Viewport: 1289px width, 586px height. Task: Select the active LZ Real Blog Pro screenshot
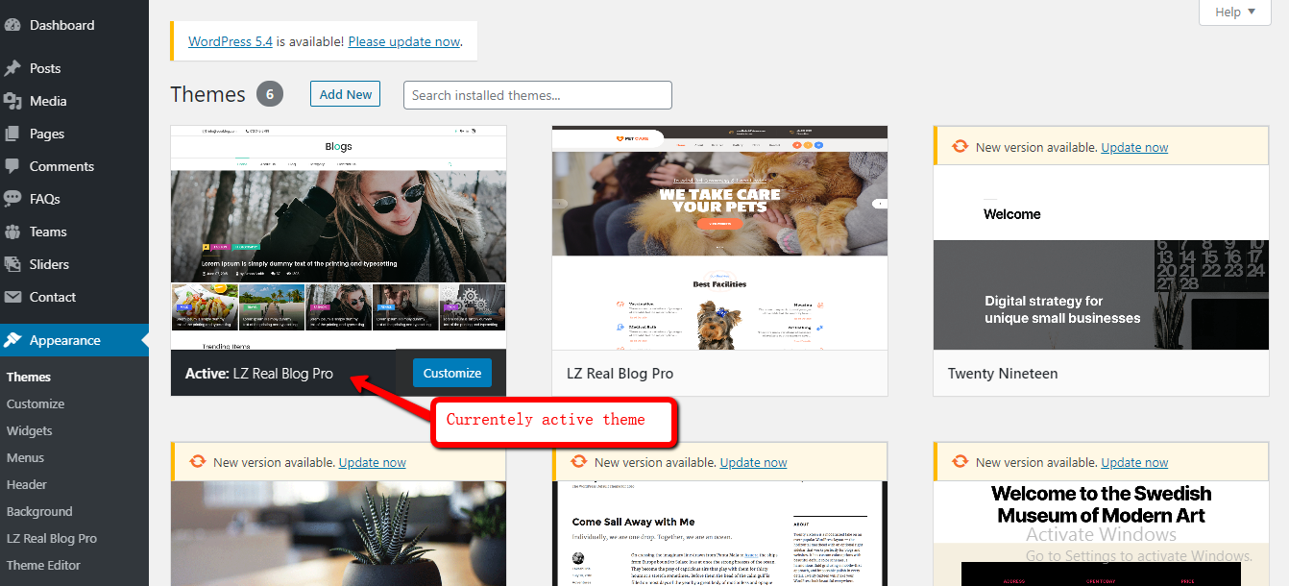coord(338,237)
